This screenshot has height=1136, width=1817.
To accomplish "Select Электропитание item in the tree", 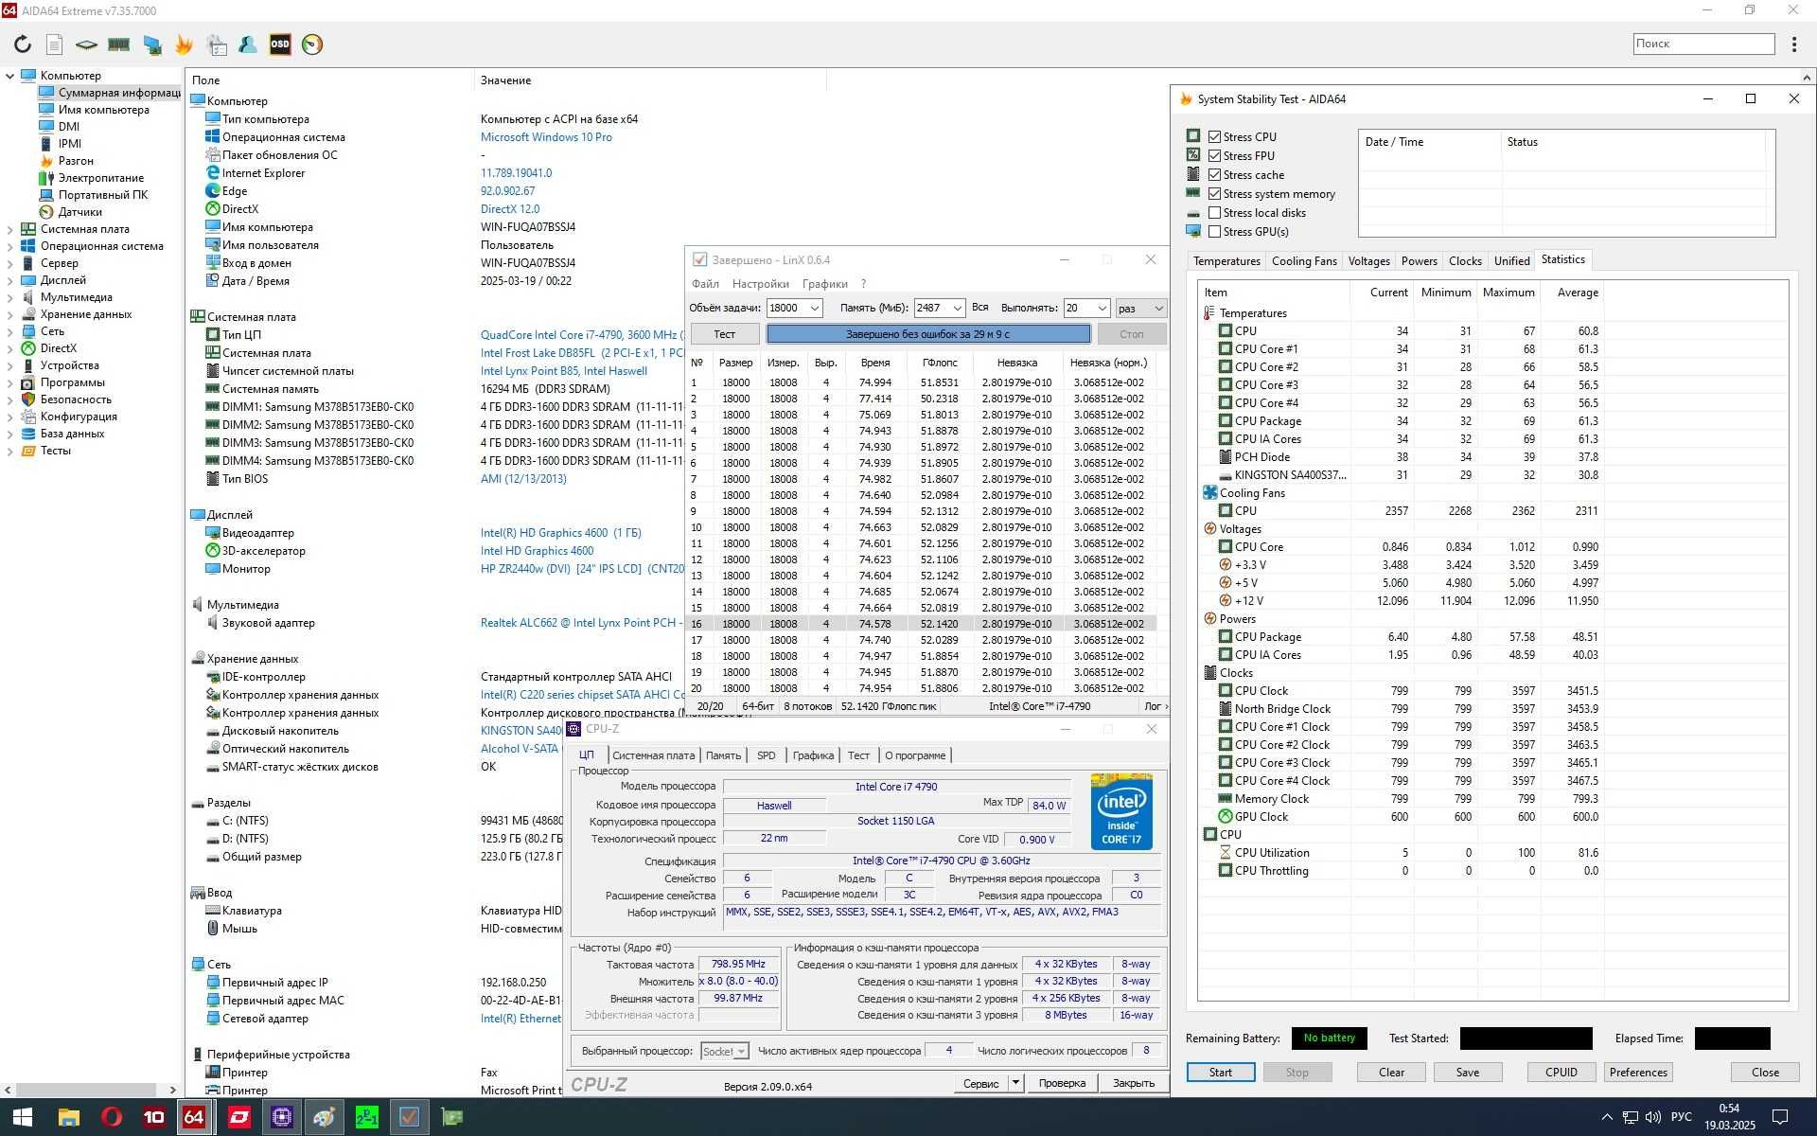I will [100, 178].
